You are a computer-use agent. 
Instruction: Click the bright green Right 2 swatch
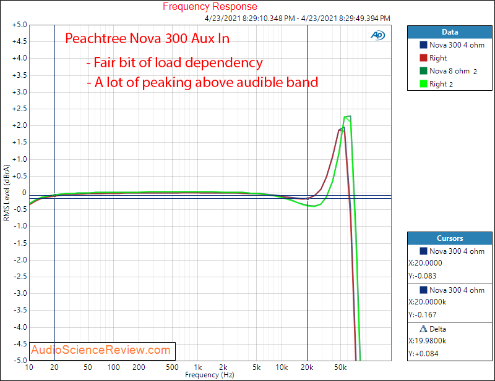[423, 83]
